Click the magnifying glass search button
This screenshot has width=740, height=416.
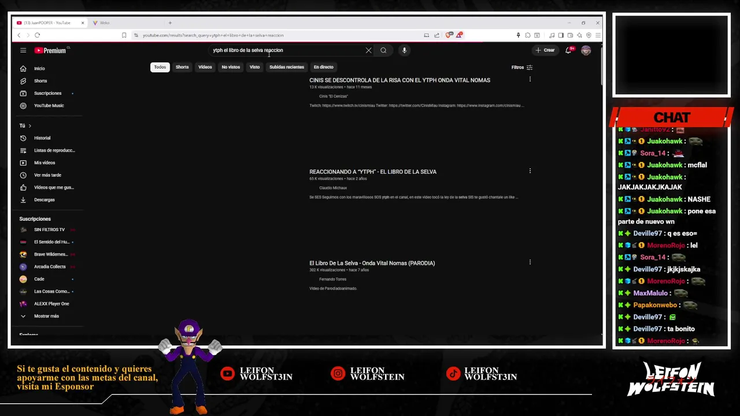(383, 50)
